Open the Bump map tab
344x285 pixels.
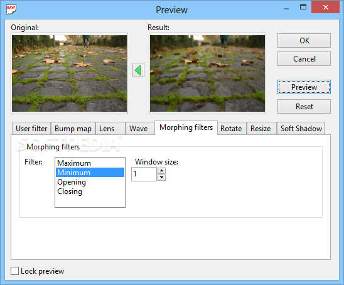click(x=73, y=129)
